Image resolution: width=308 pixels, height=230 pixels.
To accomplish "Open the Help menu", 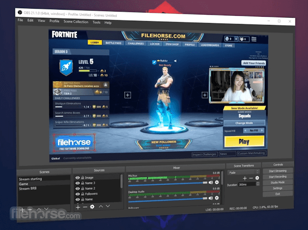I will 108,23.
